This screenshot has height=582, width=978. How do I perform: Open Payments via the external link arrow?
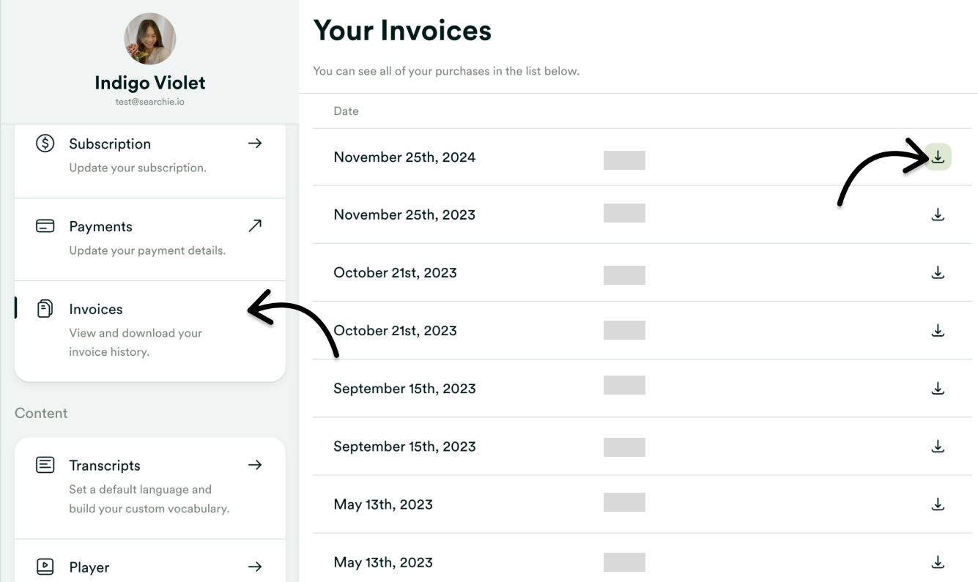[255, 225]
